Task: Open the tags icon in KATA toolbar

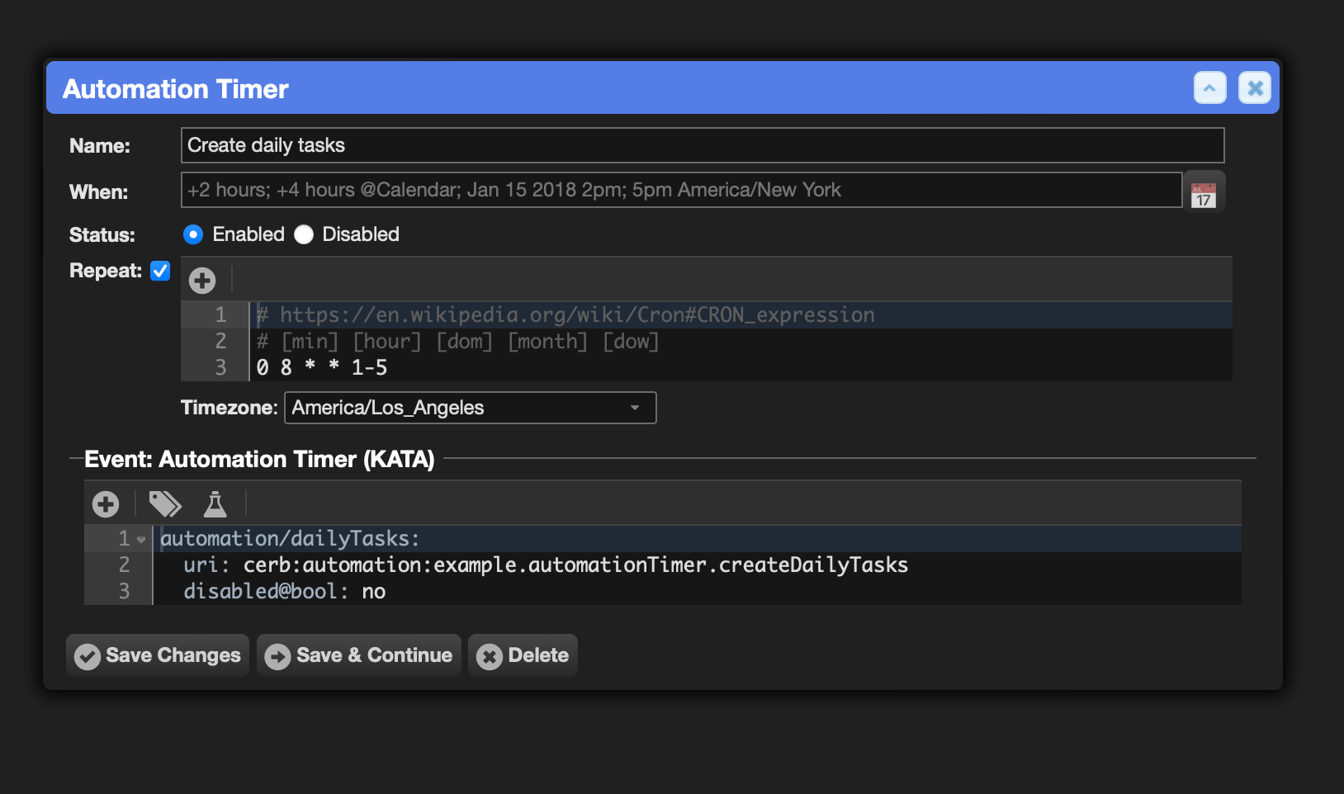Action: coord(165,503)
